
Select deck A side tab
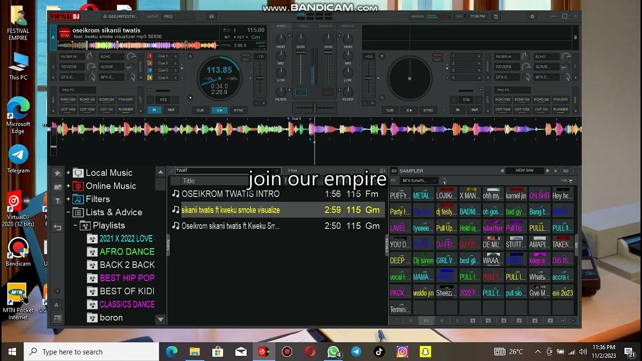click(53, 38)
